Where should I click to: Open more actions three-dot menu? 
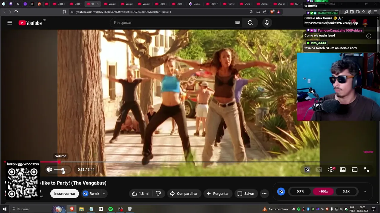point(264,193)
